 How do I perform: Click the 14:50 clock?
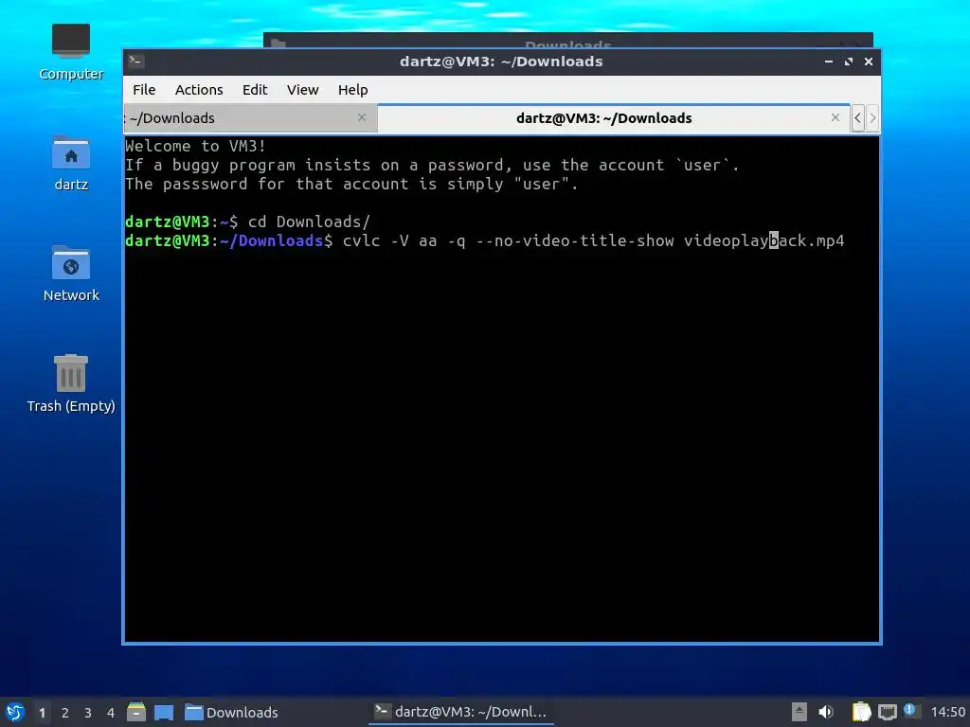coord(947,712)
